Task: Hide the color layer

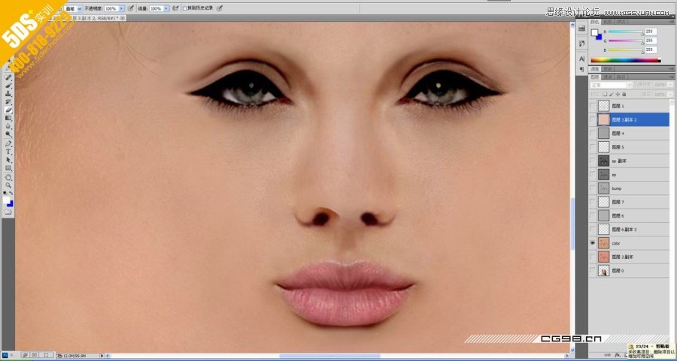Action: 593,243
